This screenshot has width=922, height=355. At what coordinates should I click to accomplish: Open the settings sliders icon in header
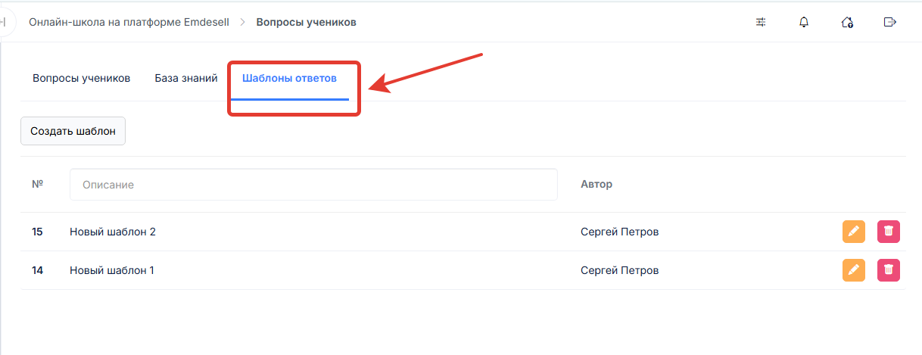(x=761, y=23)
